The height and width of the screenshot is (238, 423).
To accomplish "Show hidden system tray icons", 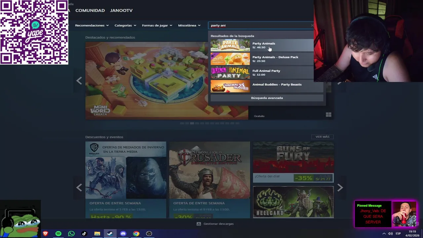I will [384, 234].
